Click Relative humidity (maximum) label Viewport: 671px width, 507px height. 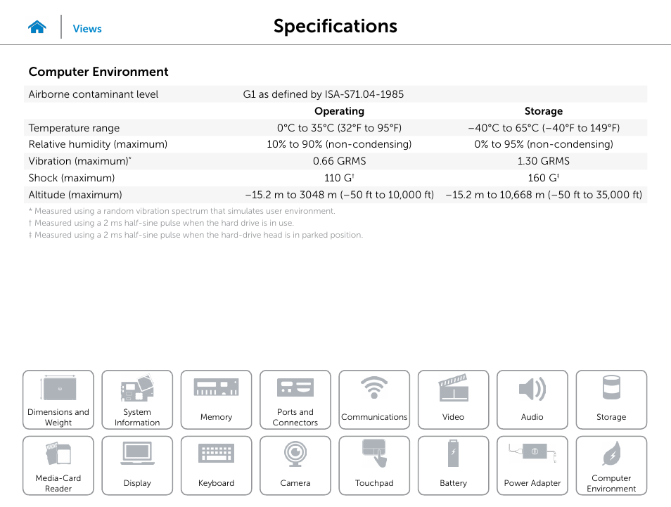pos(98,144)
